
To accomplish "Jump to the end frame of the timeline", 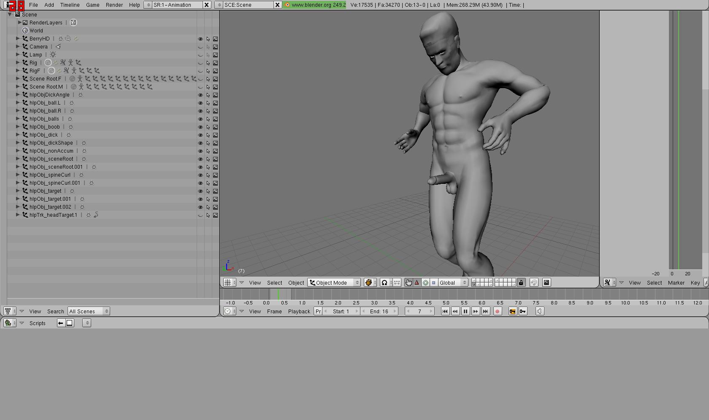I will coord(486,311).
